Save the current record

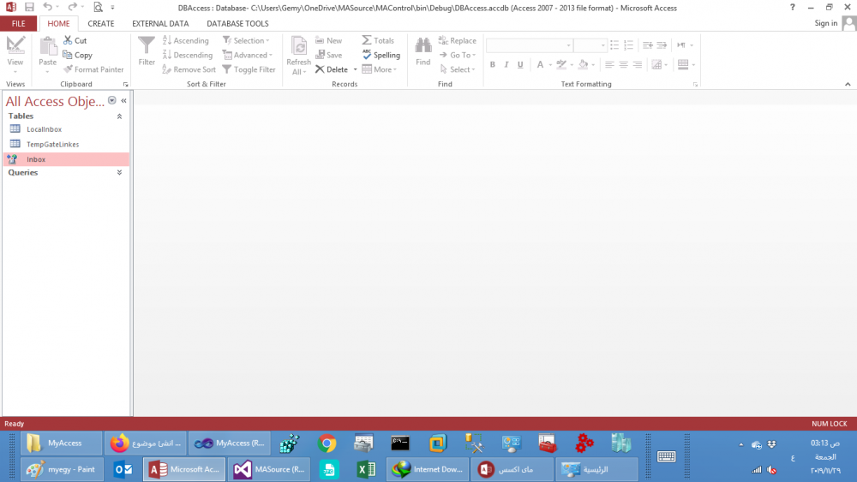328,55
